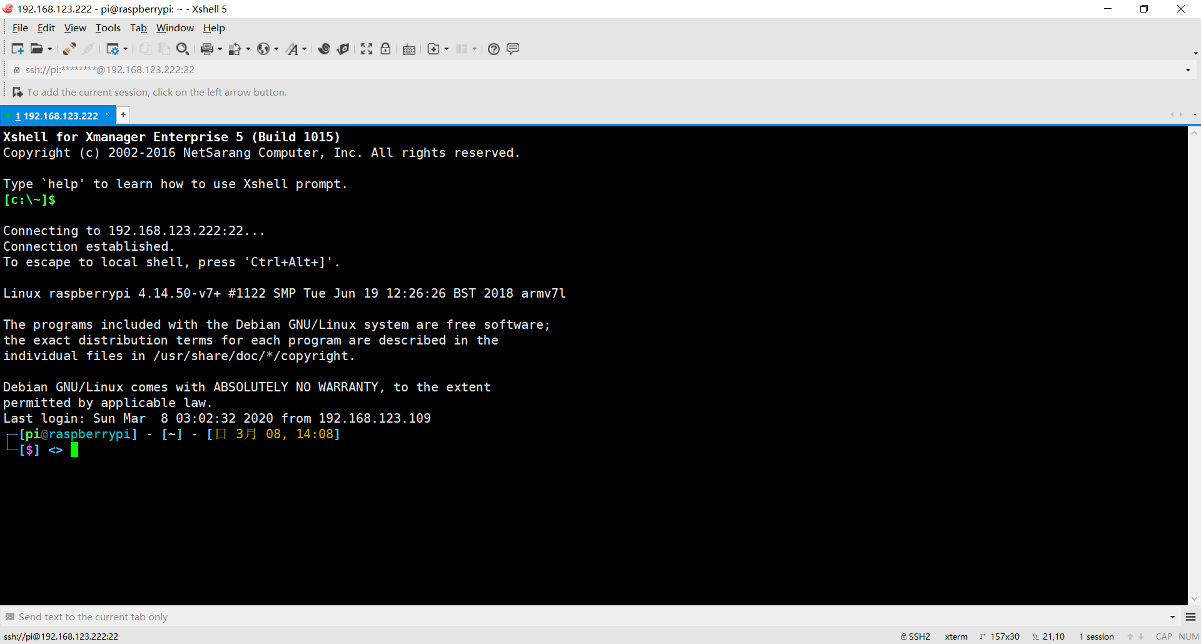Click the NUM indicator in status bar
The image size is (1201, 644).
point(1188,636)
